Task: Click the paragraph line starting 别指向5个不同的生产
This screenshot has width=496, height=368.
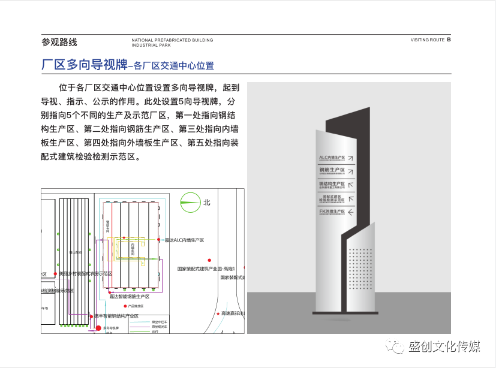Action: click(x=138, y=115)
